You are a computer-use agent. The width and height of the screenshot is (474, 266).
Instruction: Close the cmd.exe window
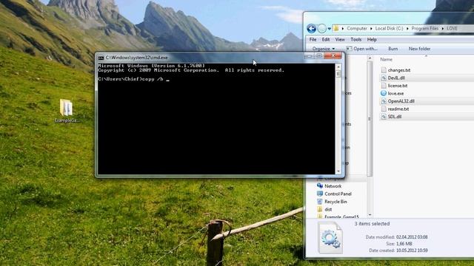(x=333, y=56)
